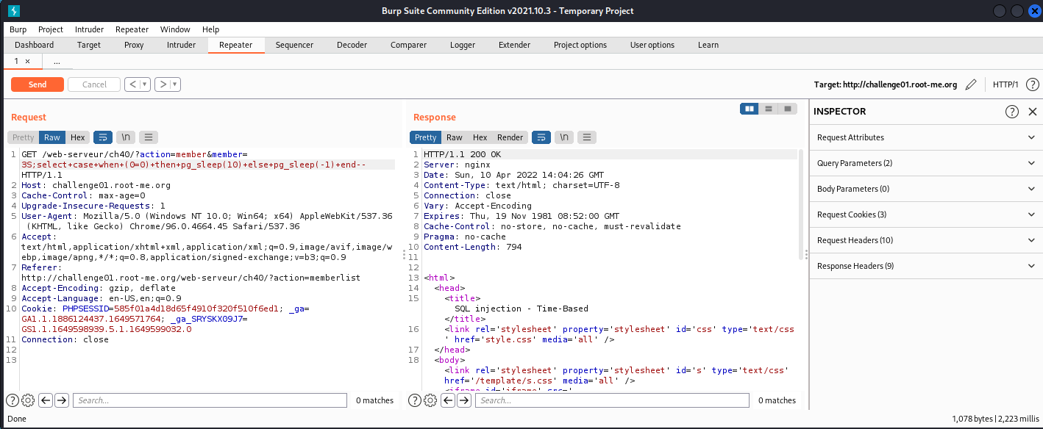Expand Request Cookies (3) section
Image resolution: width=1043 pixels, height=429 pixels.
[925, 214]
